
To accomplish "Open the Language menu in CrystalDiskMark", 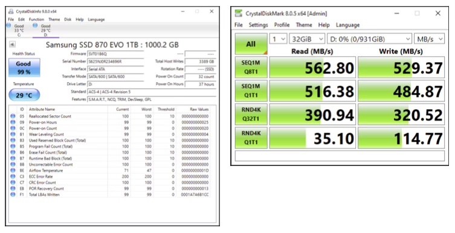I will tap(347, 25).
